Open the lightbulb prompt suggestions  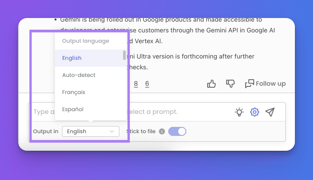click(239, 112)
